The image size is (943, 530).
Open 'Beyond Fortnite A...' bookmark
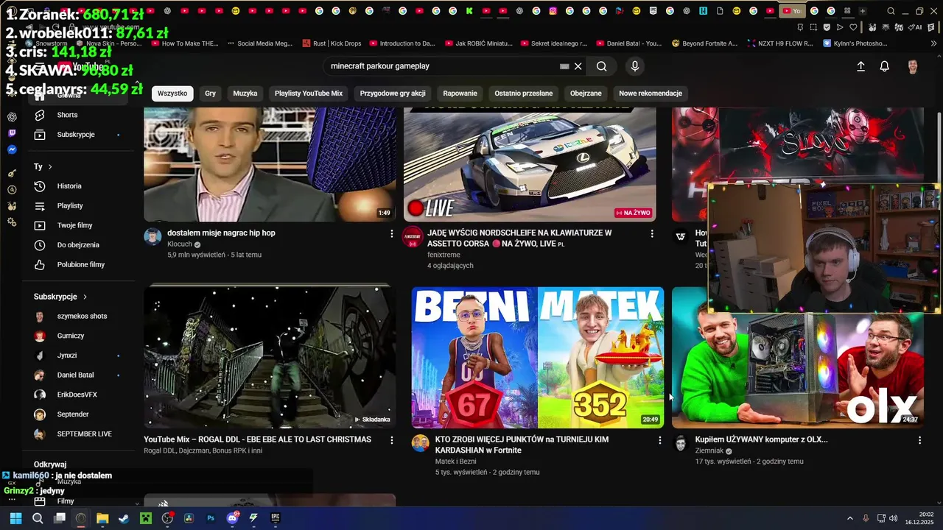(704, 43)
